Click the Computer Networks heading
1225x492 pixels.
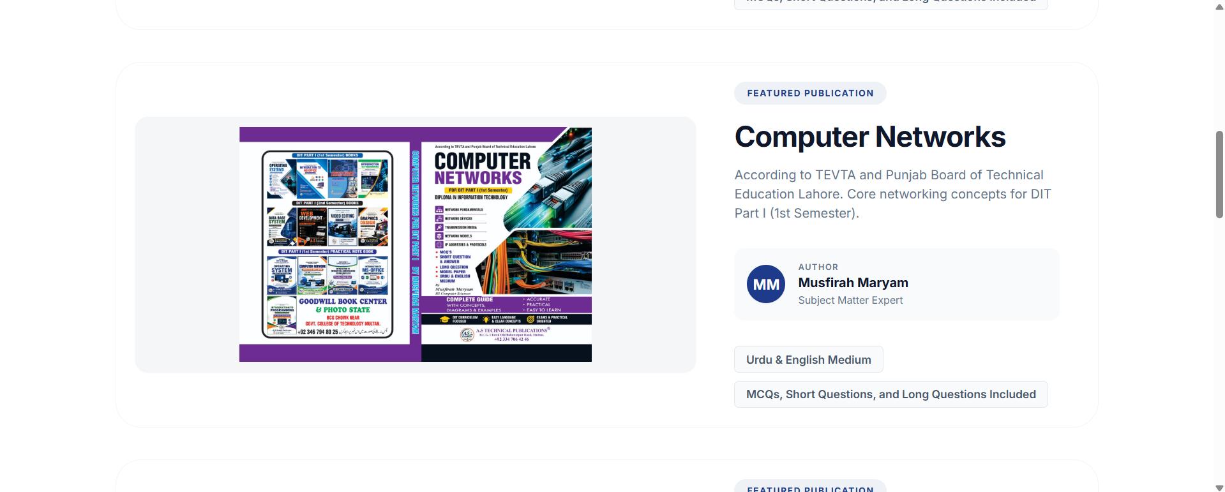[870, 137]
